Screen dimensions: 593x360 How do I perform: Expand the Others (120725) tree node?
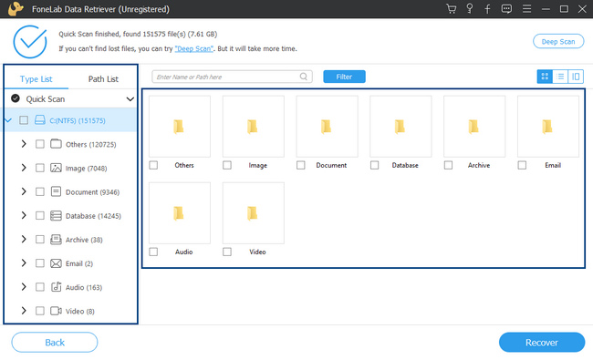(x=24, y=144)
